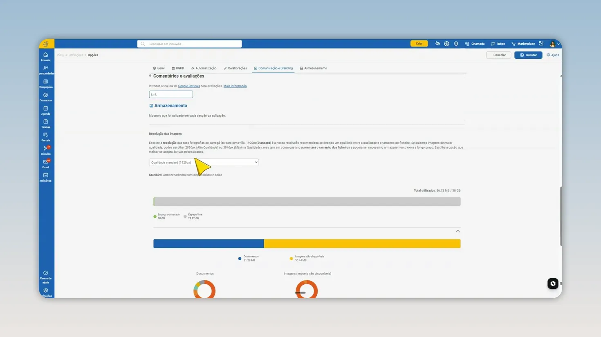Open the Automatização tab

tap(204, 68)
